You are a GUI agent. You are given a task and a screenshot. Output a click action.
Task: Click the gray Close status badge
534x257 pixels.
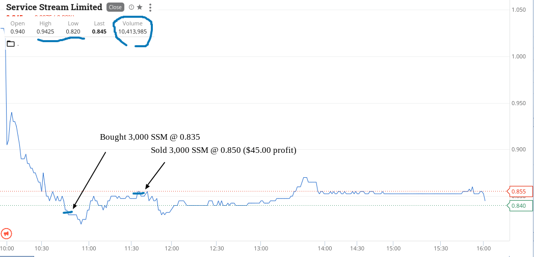[115, 7]
